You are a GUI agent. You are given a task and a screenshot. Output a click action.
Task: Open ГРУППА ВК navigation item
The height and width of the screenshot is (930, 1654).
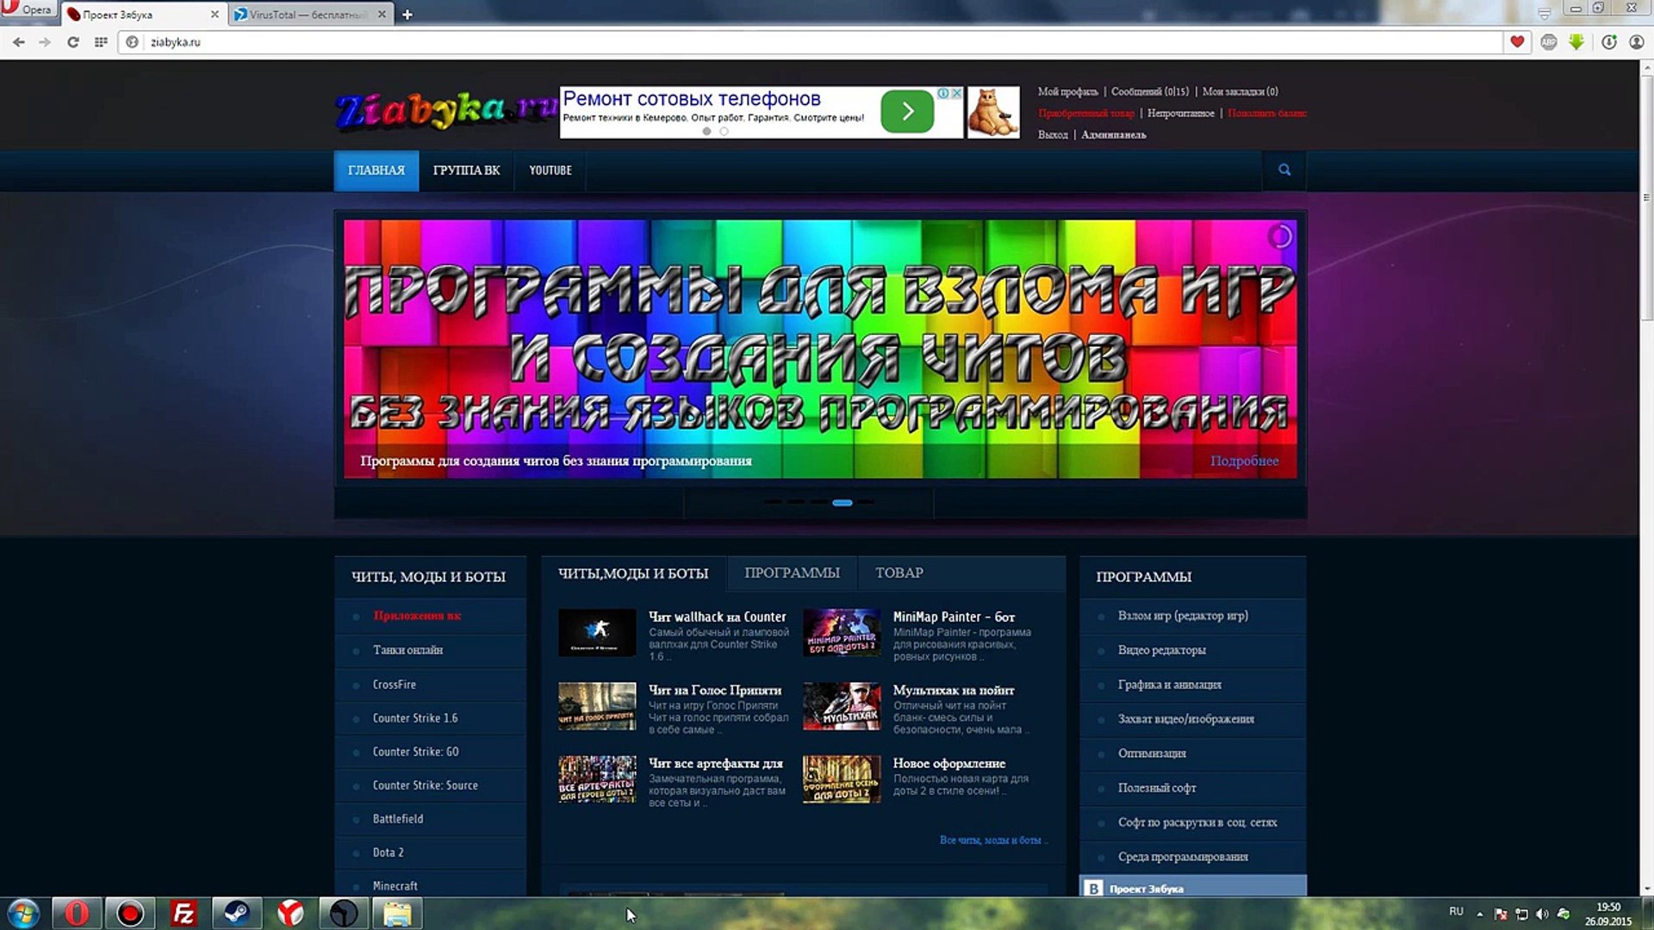click(466, 170)
